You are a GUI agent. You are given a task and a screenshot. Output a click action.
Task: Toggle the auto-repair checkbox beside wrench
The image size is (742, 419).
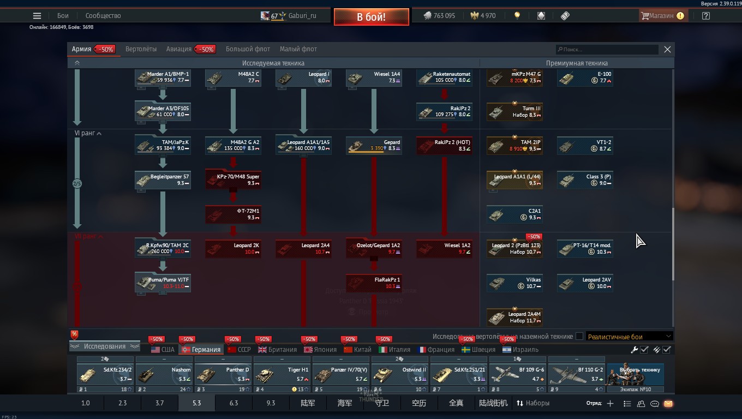(644, 350)
